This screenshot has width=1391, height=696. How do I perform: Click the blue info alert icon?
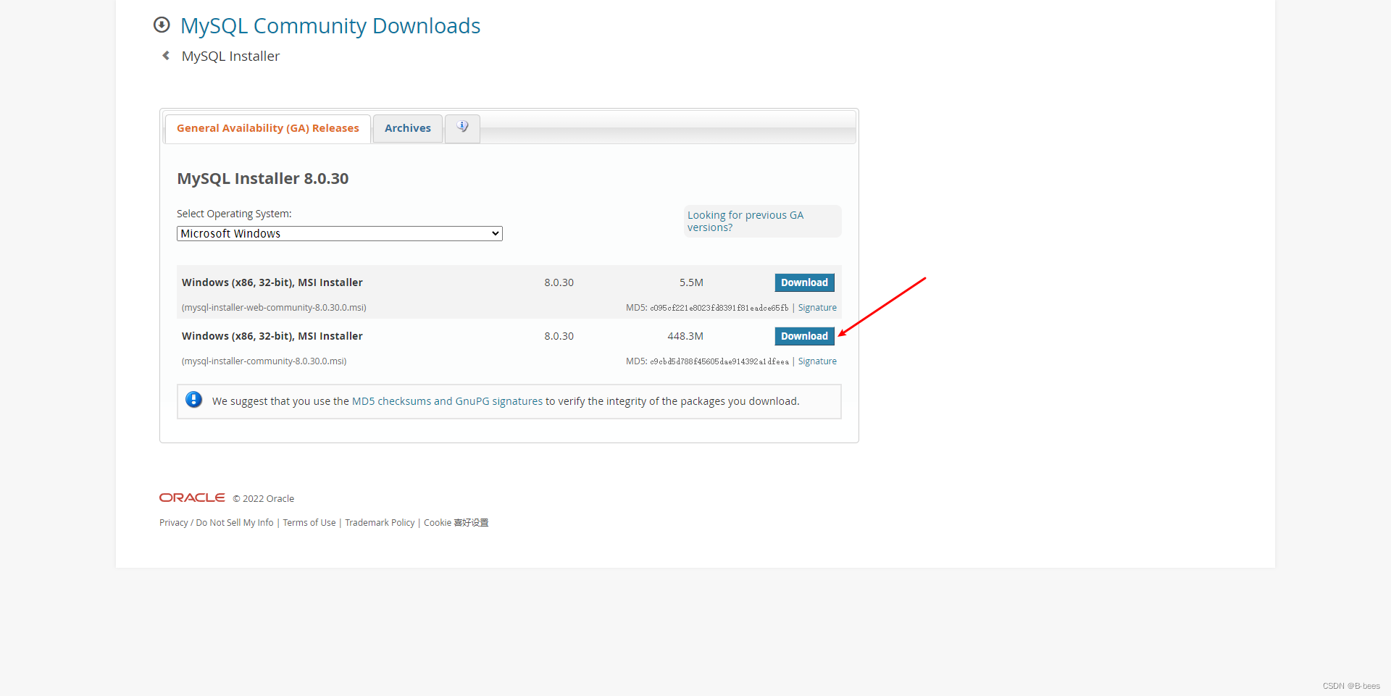194,400
